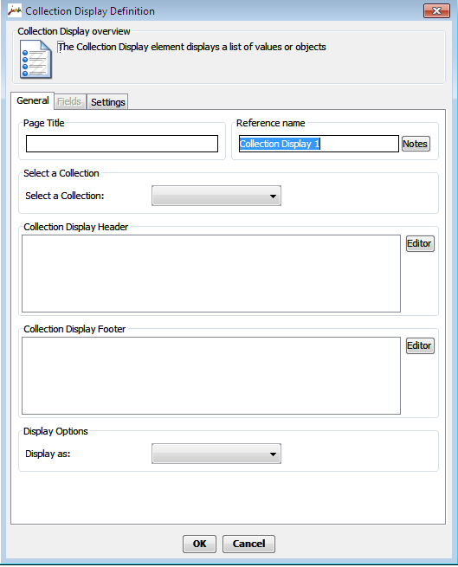Screen dimensions: 458x567
Task: Cancel the Collection Display Definition dialog
Action: tap(248, 544)
